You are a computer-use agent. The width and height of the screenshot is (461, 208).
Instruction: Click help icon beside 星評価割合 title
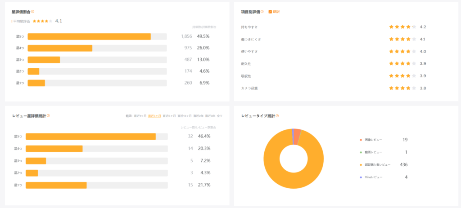(32, 12)
